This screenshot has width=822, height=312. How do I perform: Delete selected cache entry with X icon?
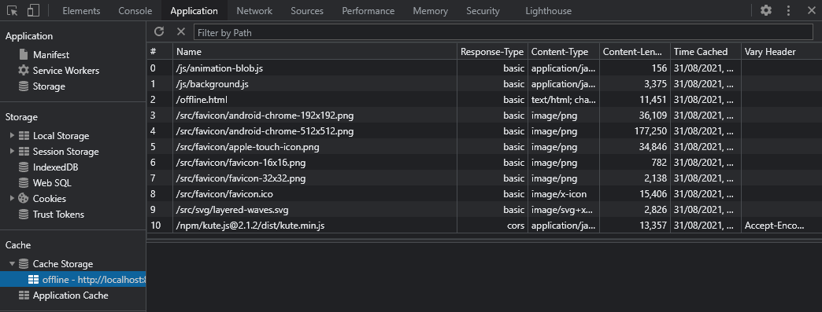tap(181, 32)
